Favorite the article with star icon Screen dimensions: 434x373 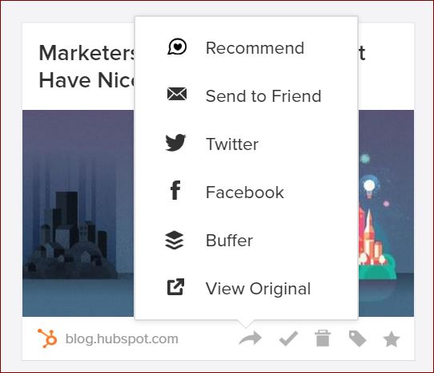[392, 339]
